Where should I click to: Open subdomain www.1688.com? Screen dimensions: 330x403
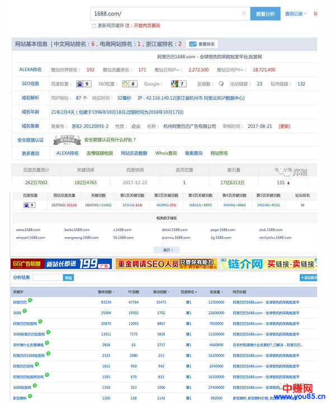[x=28, y=230]
